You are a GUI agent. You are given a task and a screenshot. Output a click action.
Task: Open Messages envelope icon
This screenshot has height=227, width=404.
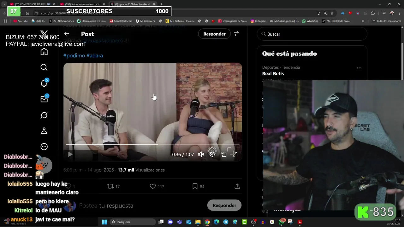(x=44, y=99)
